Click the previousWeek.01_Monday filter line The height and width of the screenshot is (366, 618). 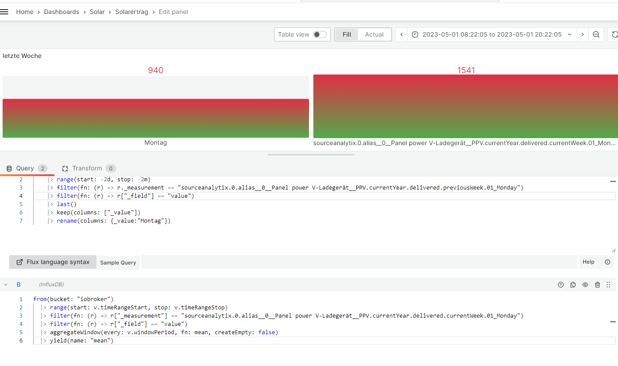tap(285, 188)
